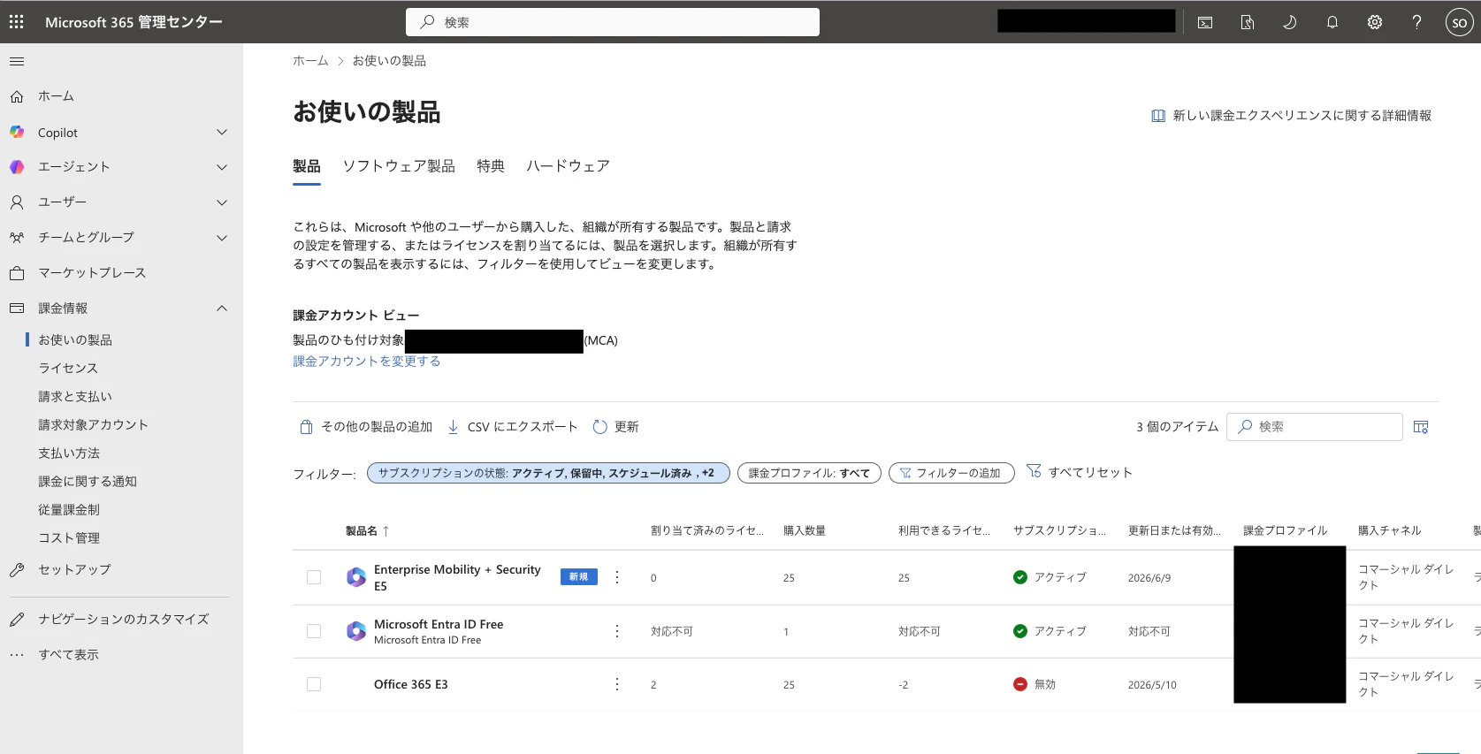
Task: Focus the top 検索 search box
Action: click(x=613, y=22)
